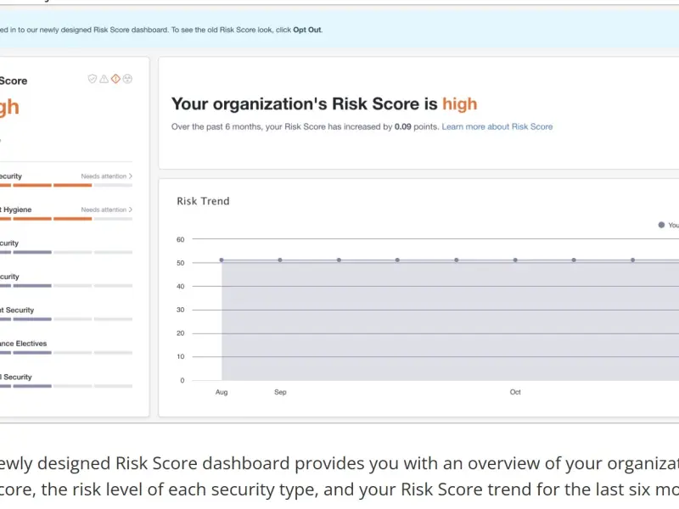Select the Electives security type row
679x509 pixels.
[x=24, y=344]
